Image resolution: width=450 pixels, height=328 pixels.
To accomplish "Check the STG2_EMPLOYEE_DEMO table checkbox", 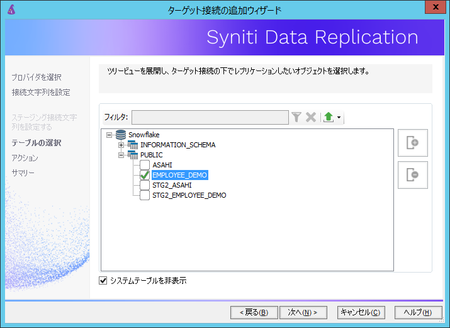I will pos(145,195).
